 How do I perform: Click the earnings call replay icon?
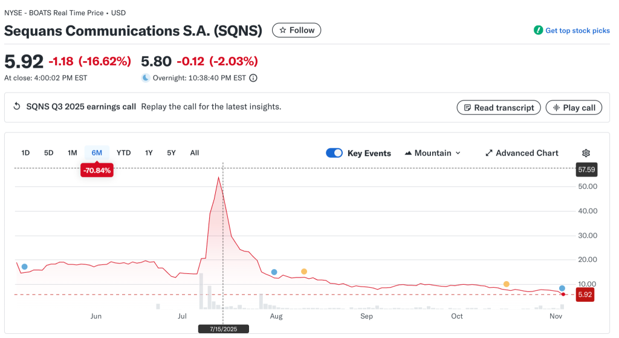pyautogui.click(x=17, y=107)
